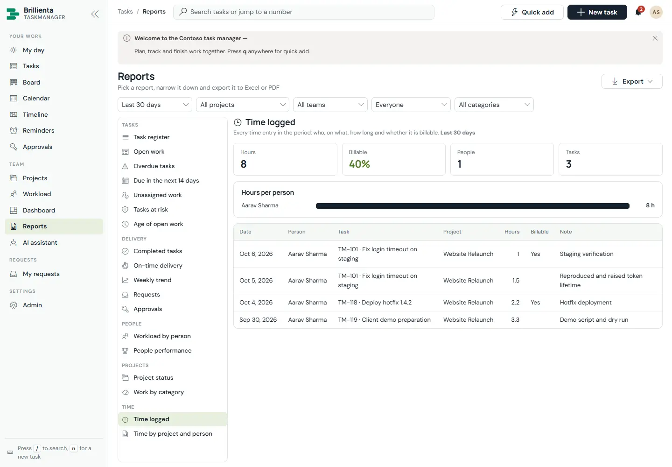Open notifications bell icon
Image resolution: width=672 pixels, height=467 pixels.
tap(638, 12)
